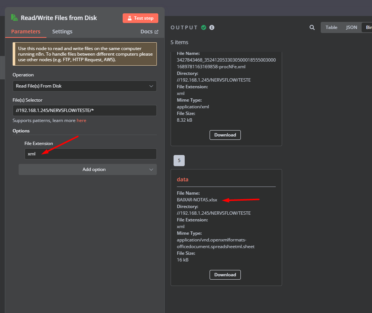372x313 pixels.
Task: Click the 'data' heading of item 5
Action: [x=182, y=179]
